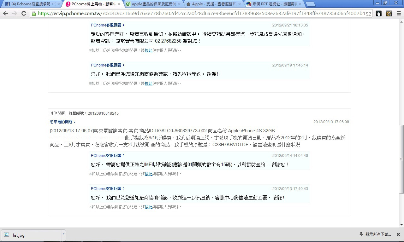Click the timestamp 2012/09/19 17:46:14
Image resolution: width=404 pixels, height=242 pixels.
(290, 65)
